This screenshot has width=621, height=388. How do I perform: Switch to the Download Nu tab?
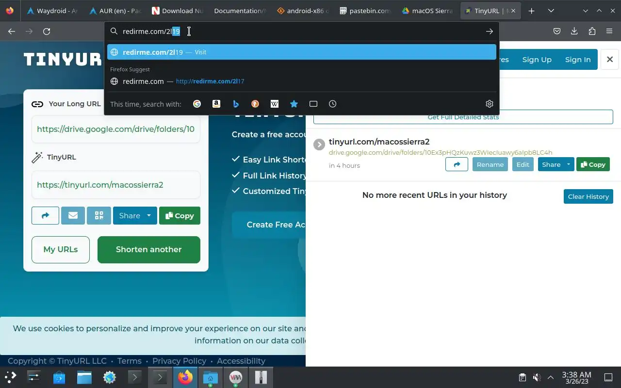coord(177,11)
